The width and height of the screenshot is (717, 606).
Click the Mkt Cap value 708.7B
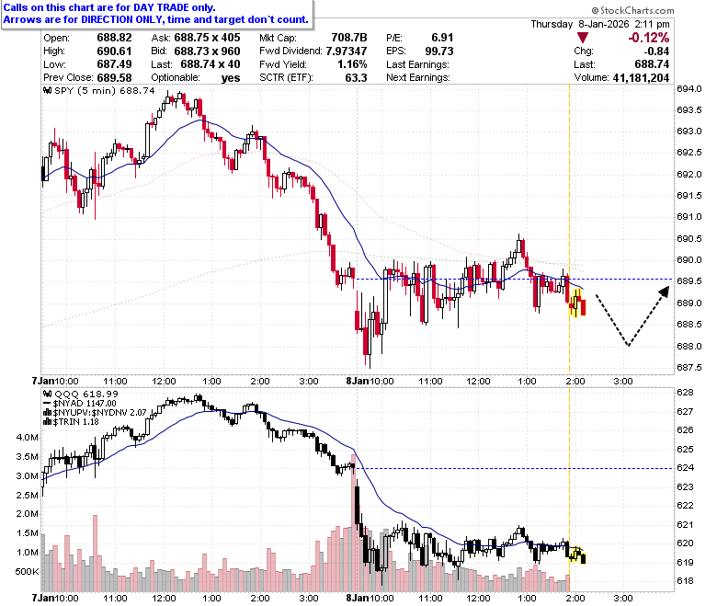(x=349, y=38)
